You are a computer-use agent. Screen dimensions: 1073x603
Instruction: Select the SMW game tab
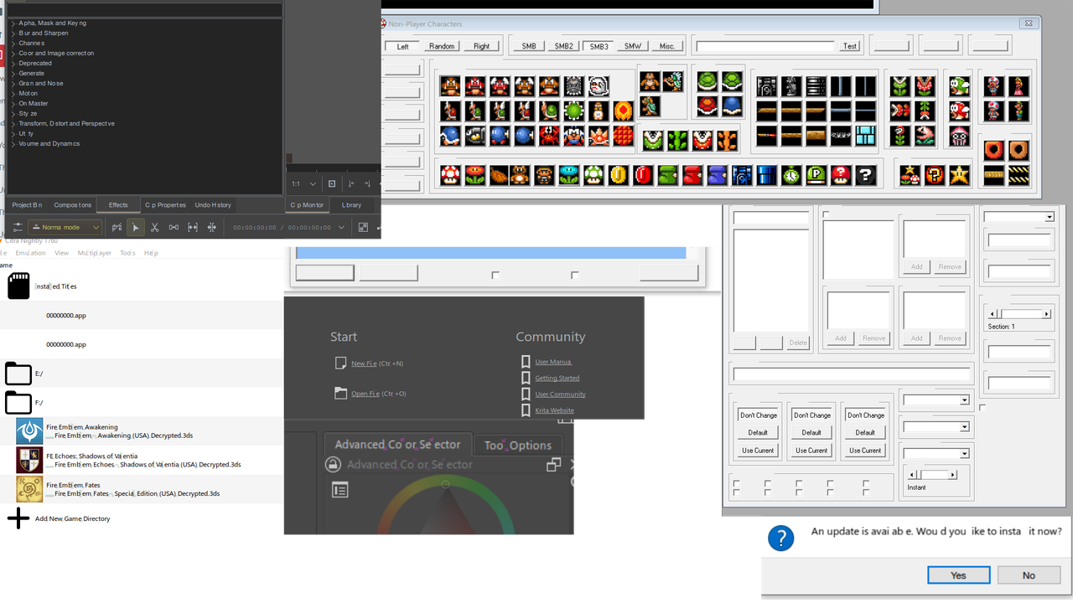[633, 46]
